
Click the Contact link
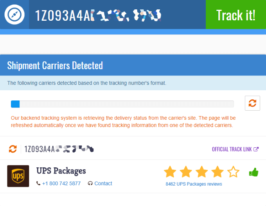(103, 183)
